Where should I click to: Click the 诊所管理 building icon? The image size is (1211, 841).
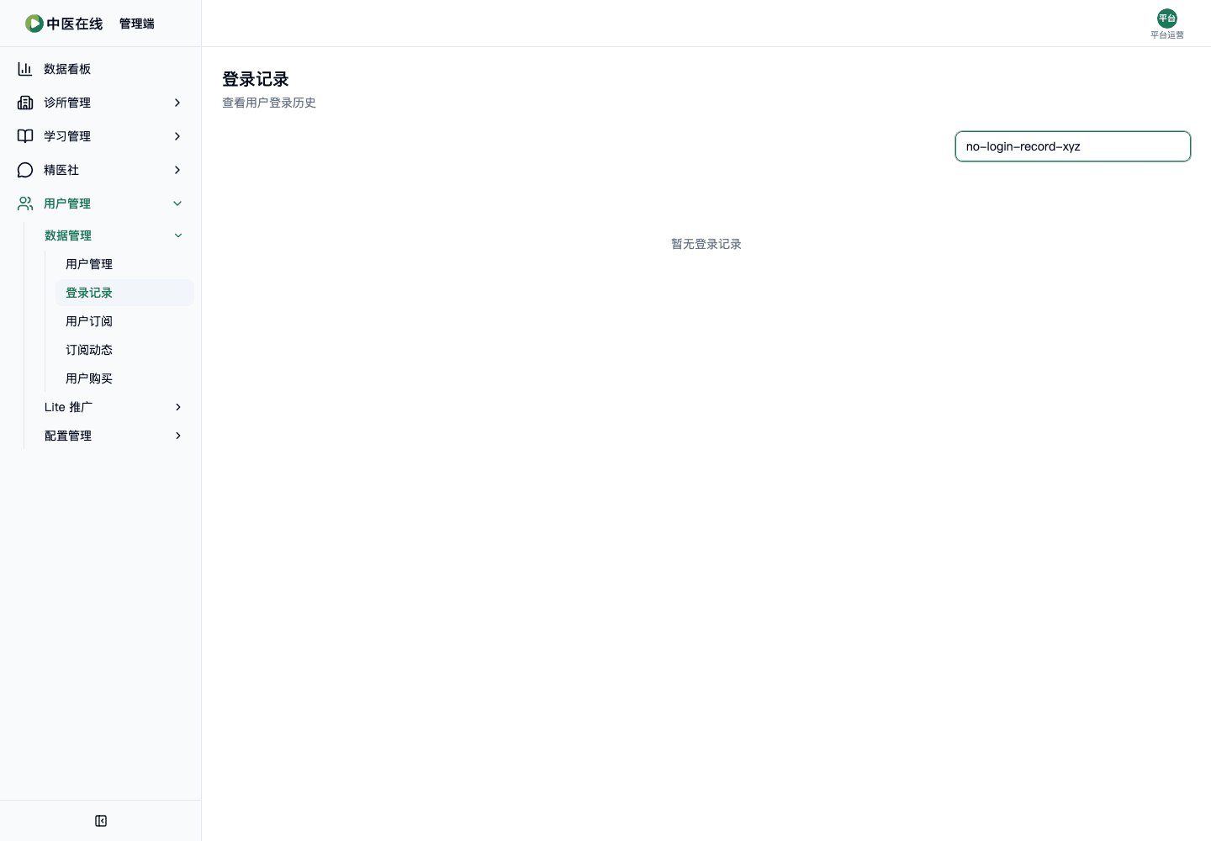click(x=25, y=103)
